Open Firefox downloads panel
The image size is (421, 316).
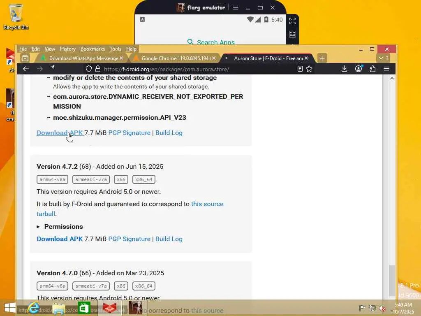(x=344, y=69)
